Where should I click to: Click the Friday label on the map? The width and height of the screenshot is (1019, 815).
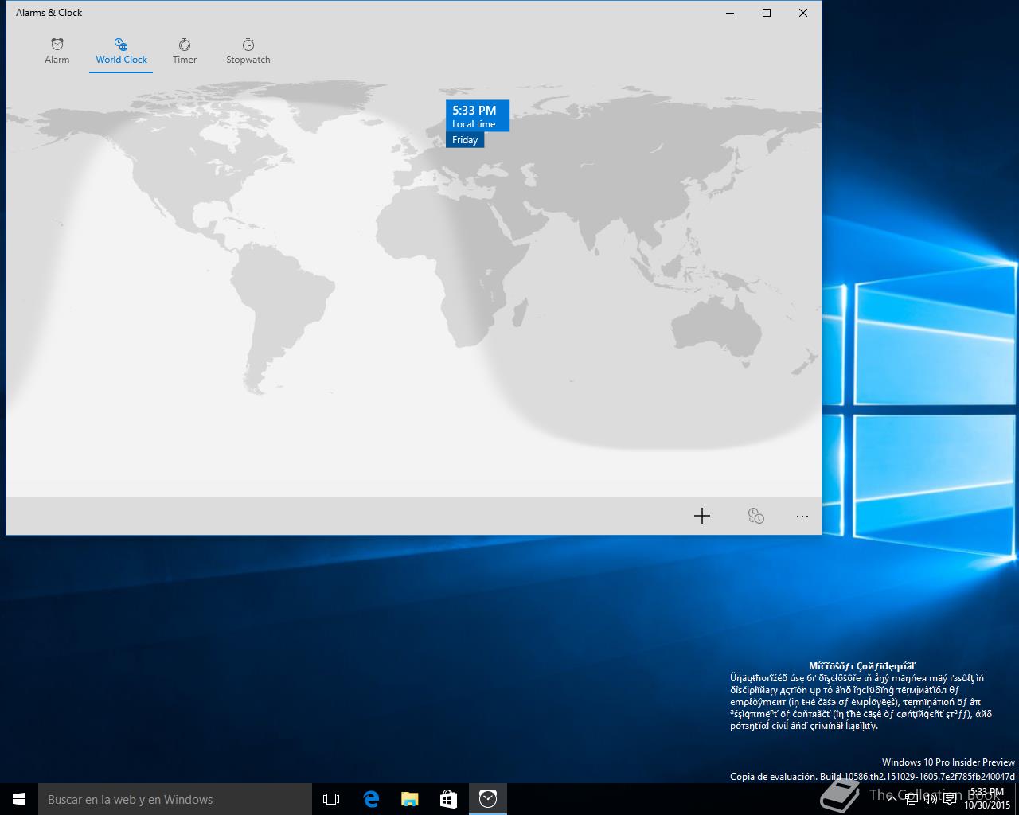tap(465, 140)
